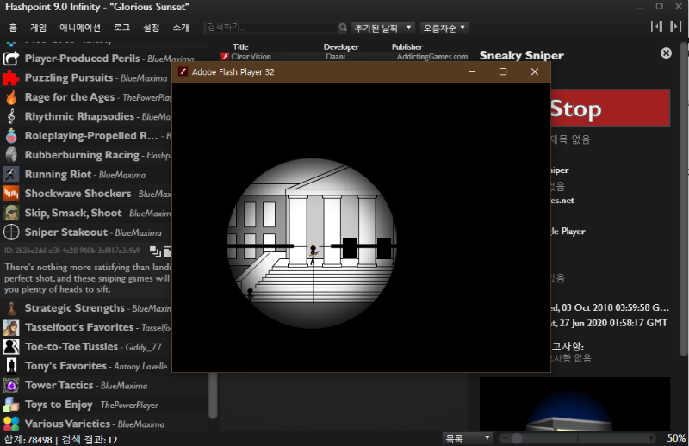
Task: Select the Puzzling Pursuits puzzle piece icon
Action: coord(11,77)
